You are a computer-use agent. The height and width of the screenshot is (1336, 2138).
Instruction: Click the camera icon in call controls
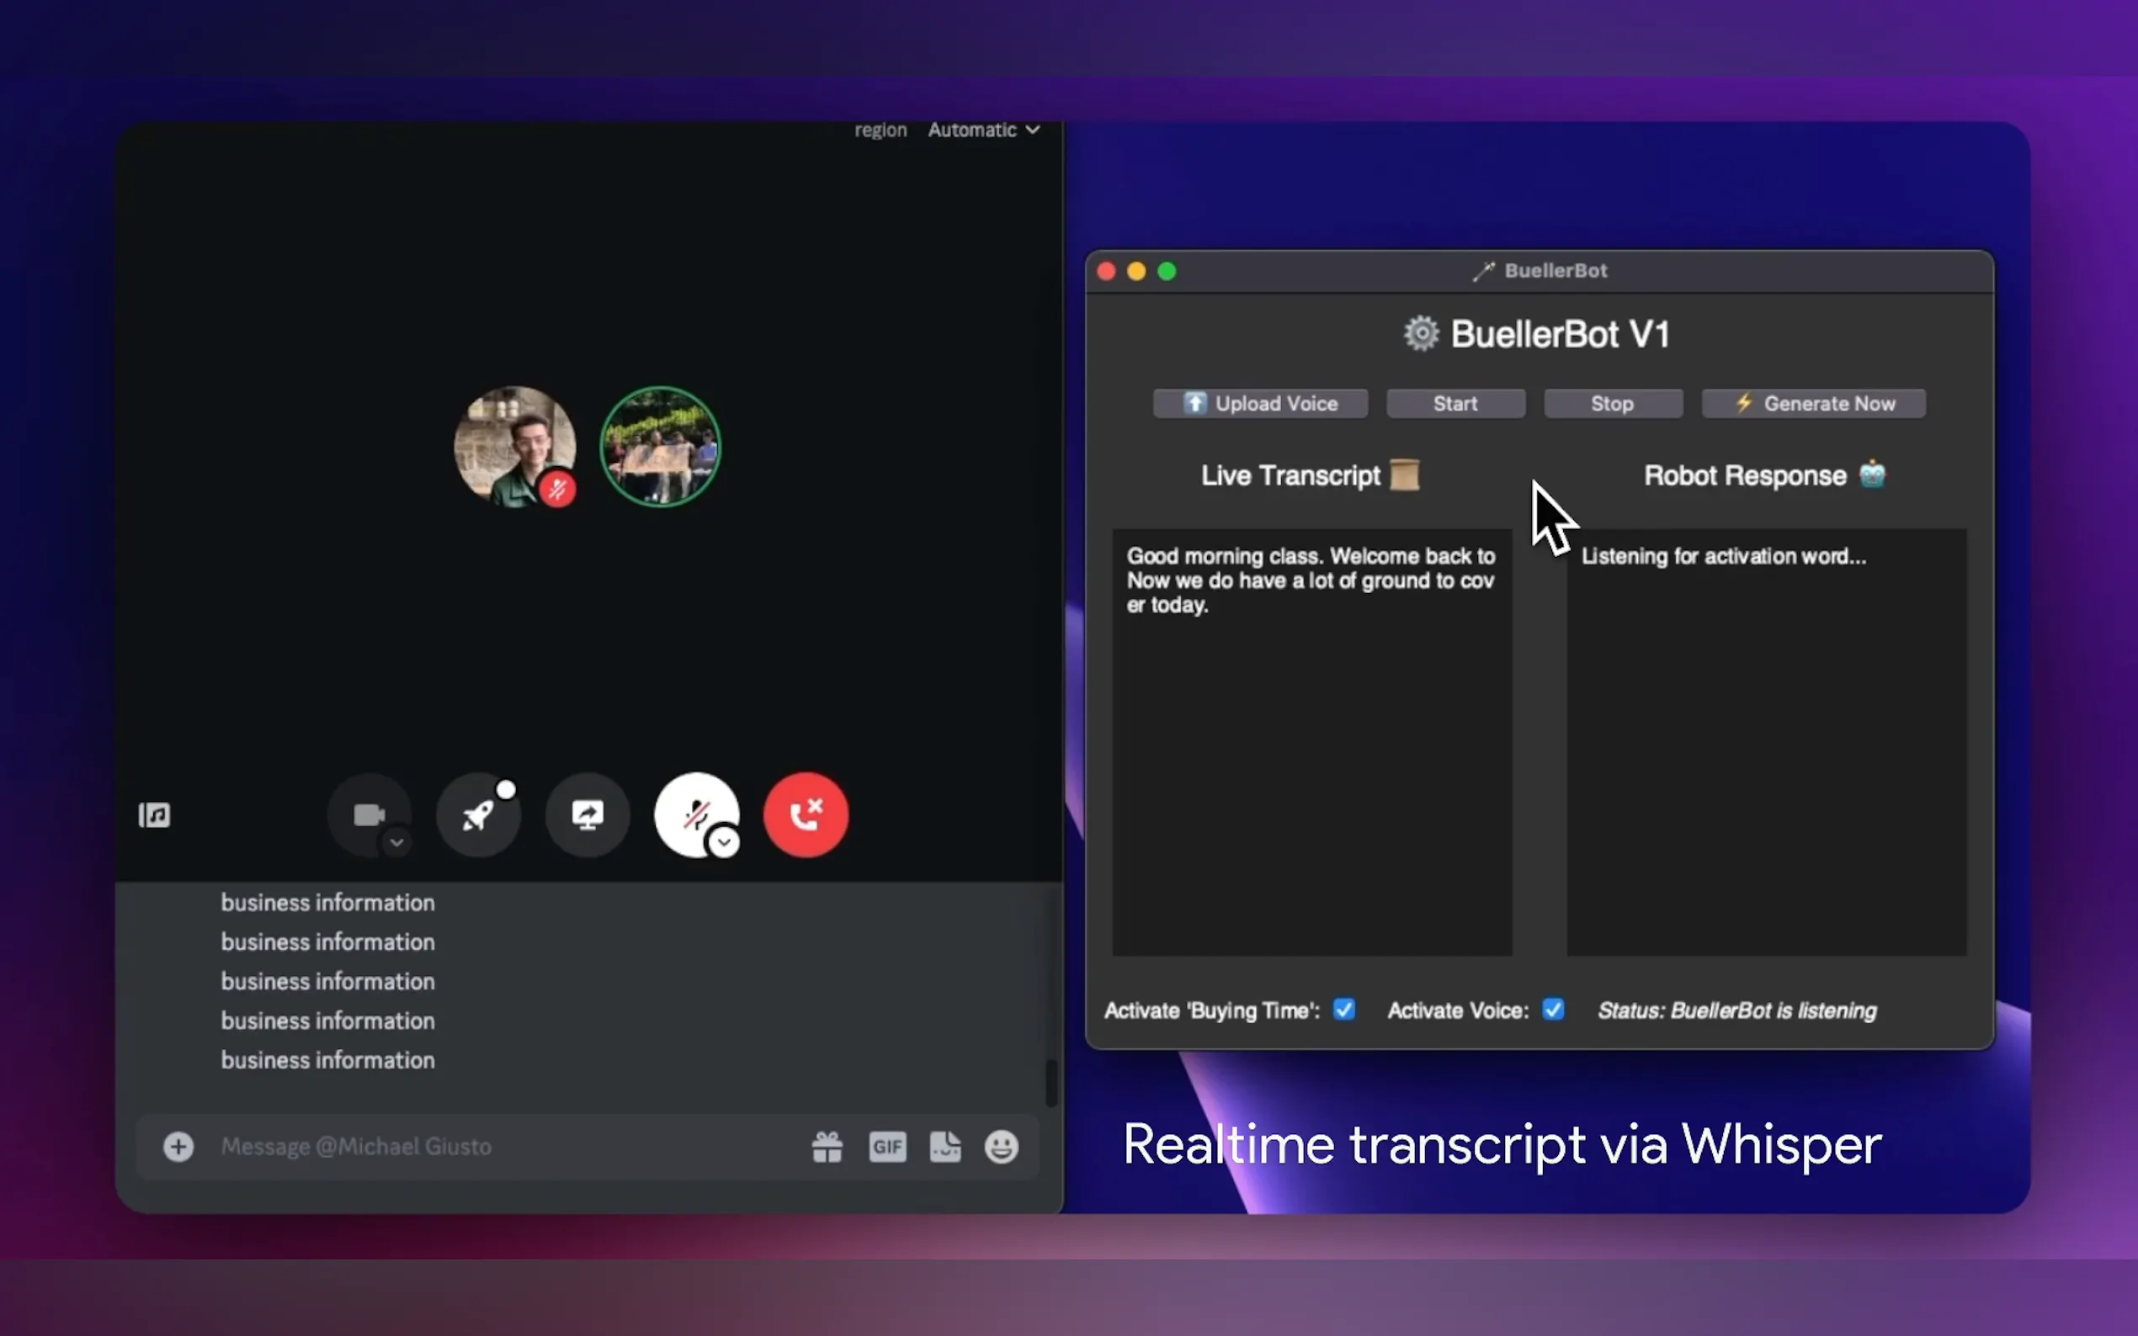click(369, 814)
